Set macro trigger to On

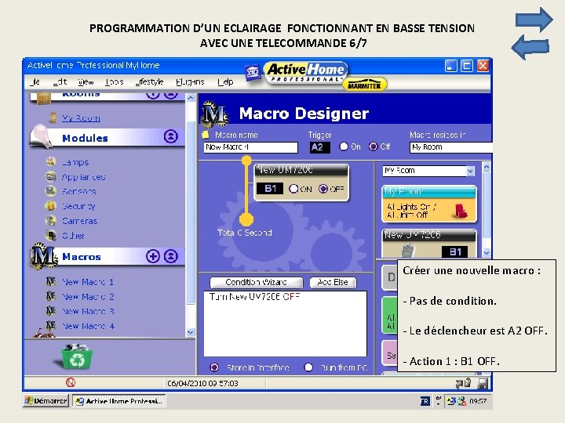[344, 146]
